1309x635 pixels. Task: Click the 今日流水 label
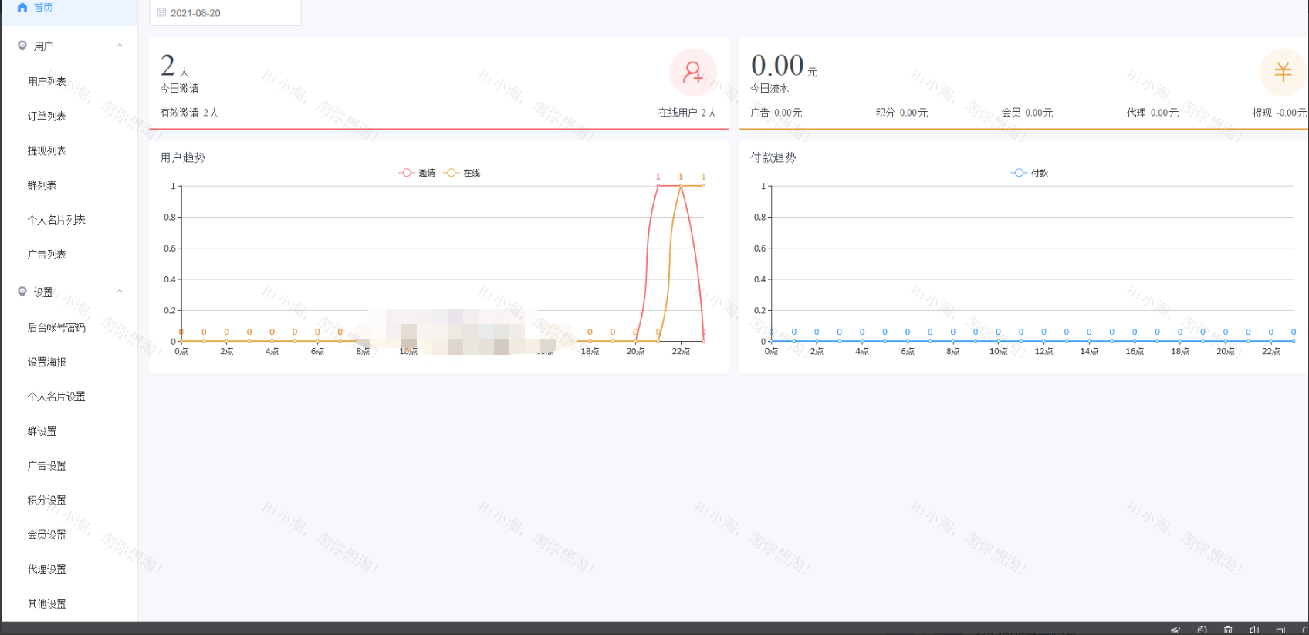[x=770, y=89]
